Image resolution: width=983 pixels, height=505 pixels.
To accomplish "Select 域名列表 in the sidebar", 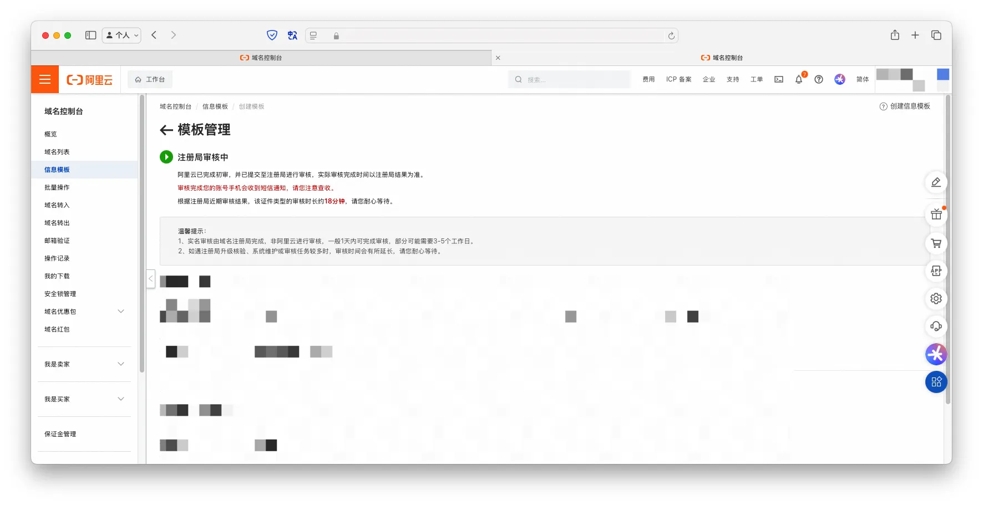I will tap(57, 152).
